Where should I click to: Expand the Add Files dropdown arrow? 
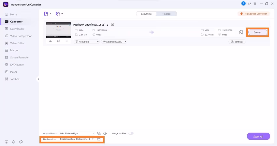coord(51,14)
